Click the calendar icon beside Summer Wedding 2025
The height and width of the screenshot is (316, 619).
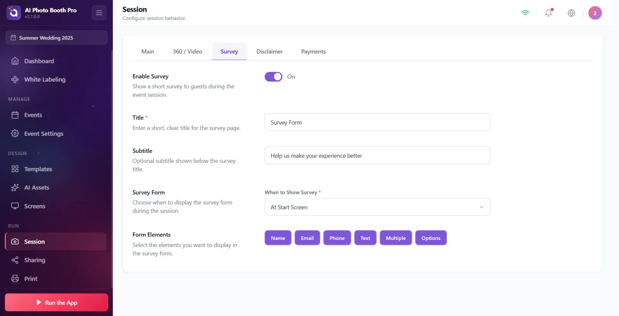13,38
